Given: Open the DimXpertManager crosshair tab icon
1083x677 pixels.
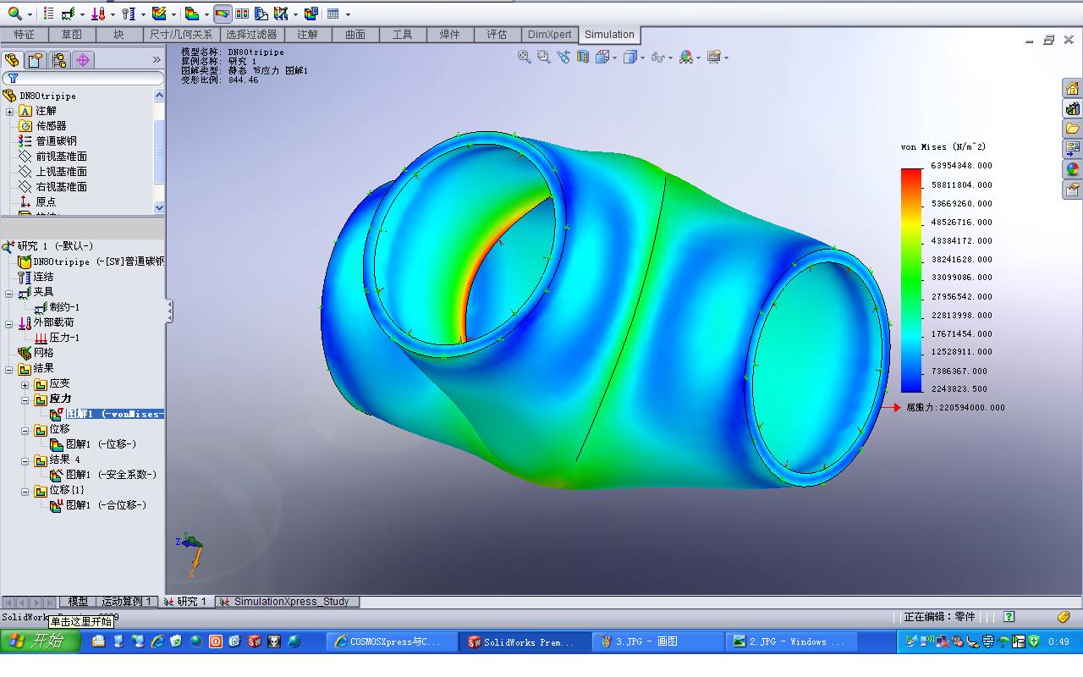Looking at the screenshot, I should (83, 60).
